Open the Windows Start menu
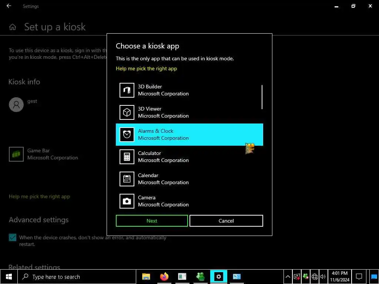This screenshot has height=284, width=379. tap(9, 277)
